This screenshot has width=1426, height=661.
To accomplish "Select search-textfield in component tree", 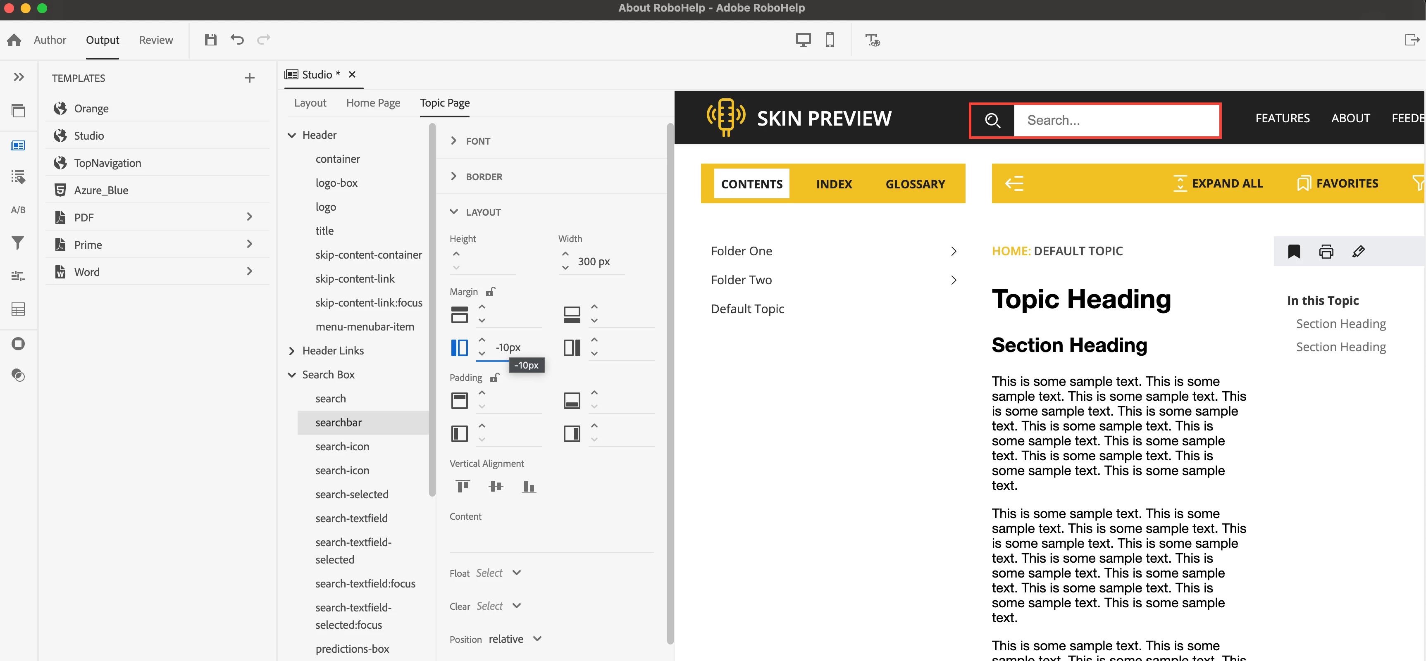I will click(x=351, y=518).
